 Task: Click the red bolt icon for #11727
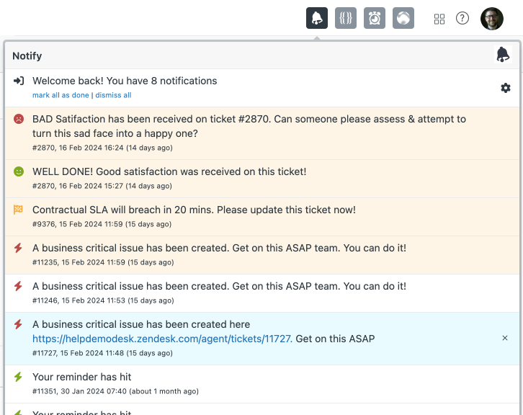[x=18, y=324]
